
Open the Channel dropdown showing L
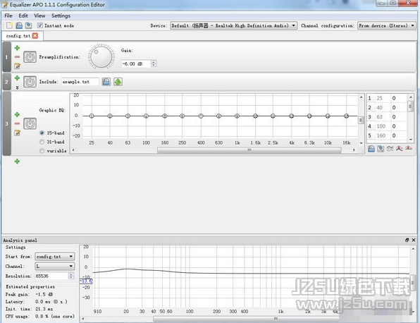(55, 266)
